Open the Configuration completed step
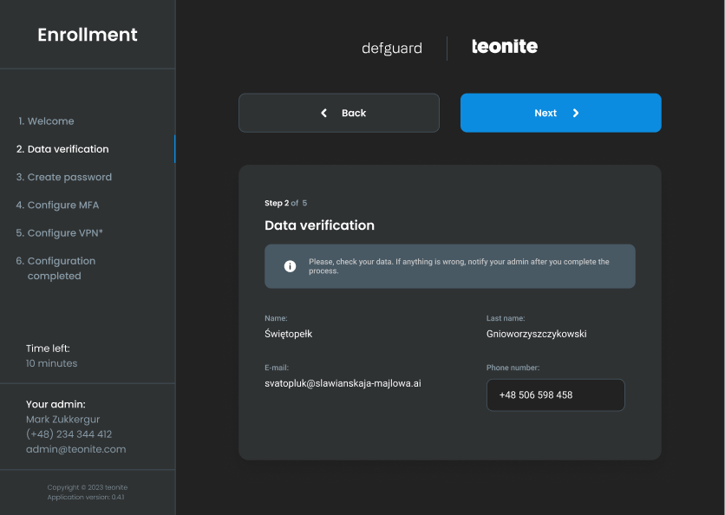The height and width of the screenshot is (515, 725). 61,268
